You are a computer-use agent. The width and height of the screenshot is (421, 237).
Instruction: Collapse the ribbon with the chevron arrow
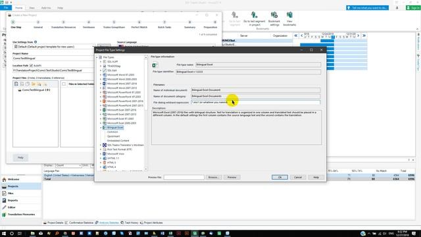pos(417,29)
